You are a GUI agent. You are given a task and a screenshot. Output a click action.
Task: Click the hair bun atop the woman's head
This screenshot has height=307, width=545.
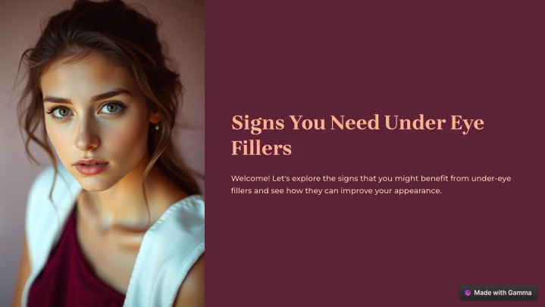point(101,8)
